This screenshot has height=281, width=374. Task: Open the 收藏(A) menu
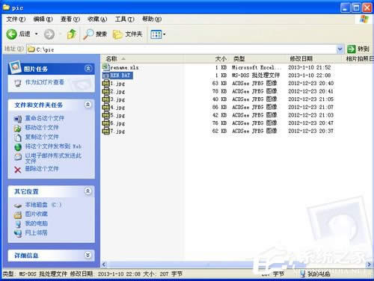pyautogui.click(x=97, y=19)
